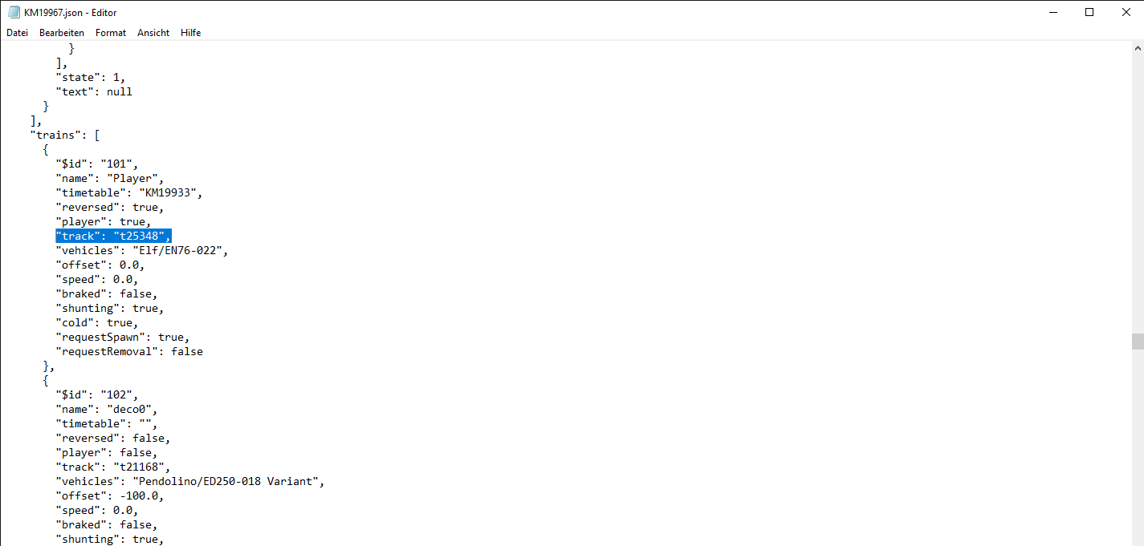Open the Datei menu

point(17,33)
